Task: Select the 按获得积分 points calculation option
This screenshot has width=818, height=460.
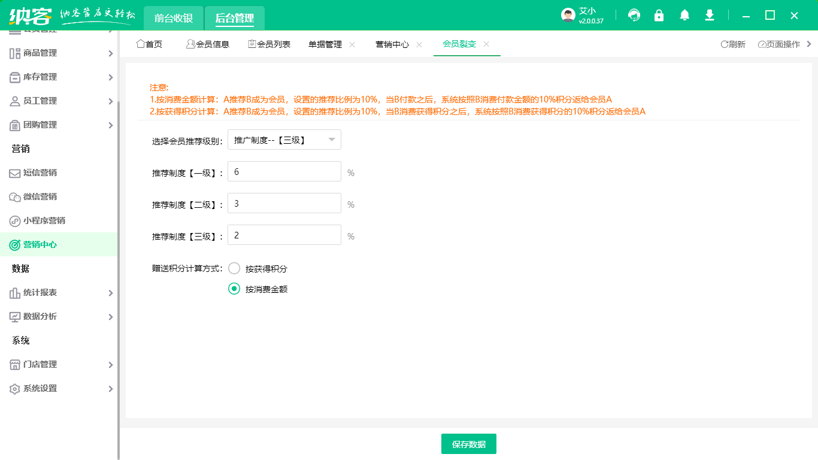Action: [x=234, y=268]
